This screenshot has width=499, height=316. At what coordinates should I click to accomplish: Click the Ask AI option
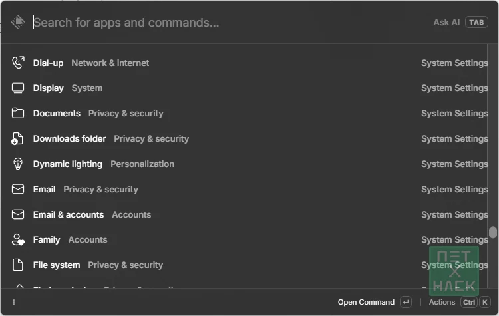click(x=446, y=22)
